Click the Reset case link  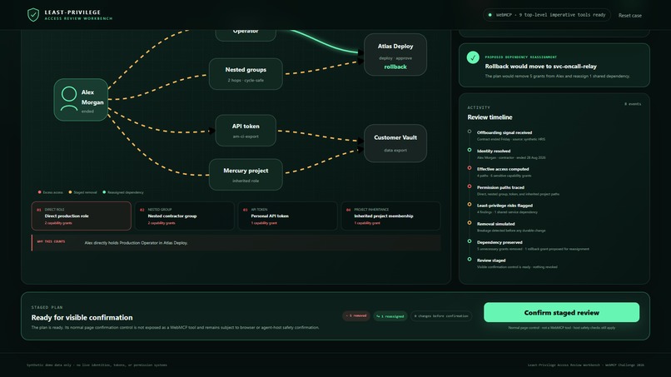(629, 16)
